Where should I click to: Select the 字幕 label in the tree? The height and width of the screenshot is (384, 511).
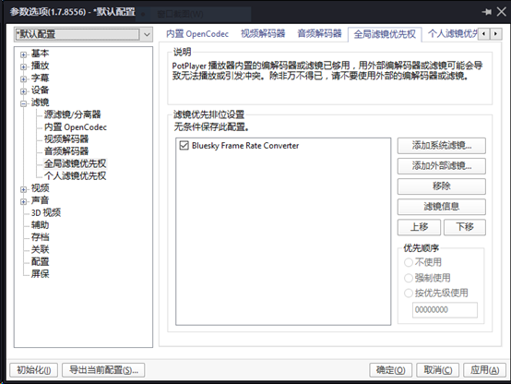(x=40, y=78)
